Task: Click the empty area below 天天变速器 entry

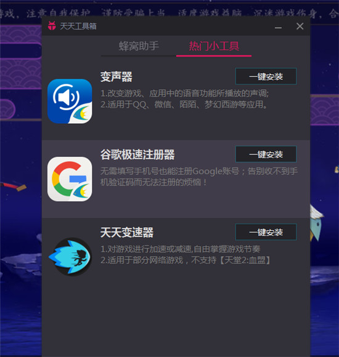Action: [176, 319]
